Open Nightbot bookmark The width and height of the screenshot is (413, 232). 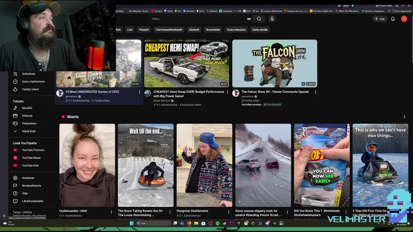pos(211,11)
